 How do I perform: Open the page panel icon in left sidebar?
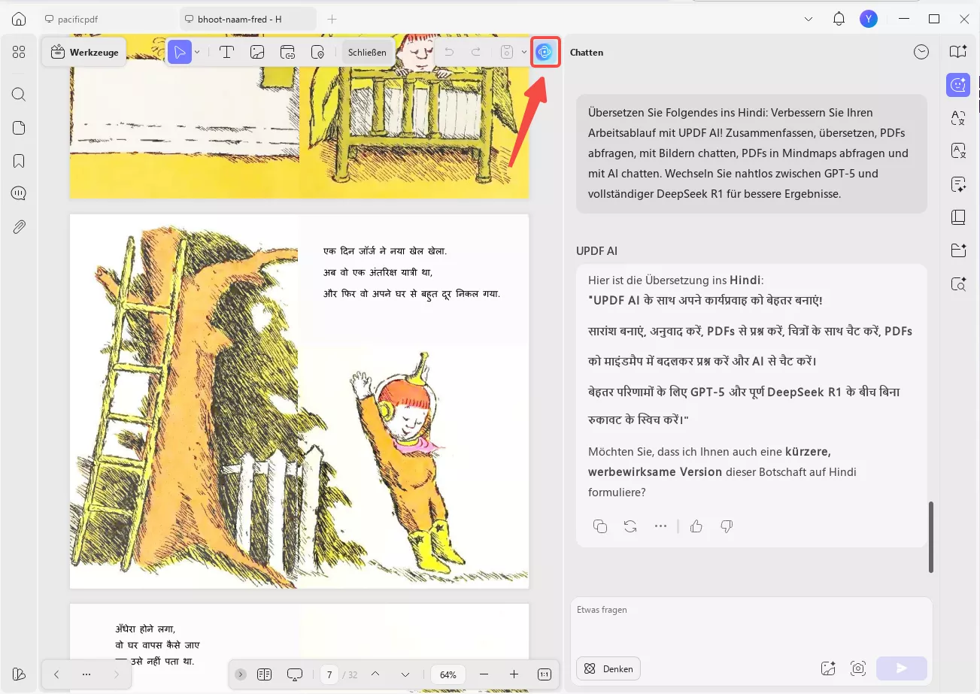click(x=19, y=127)
